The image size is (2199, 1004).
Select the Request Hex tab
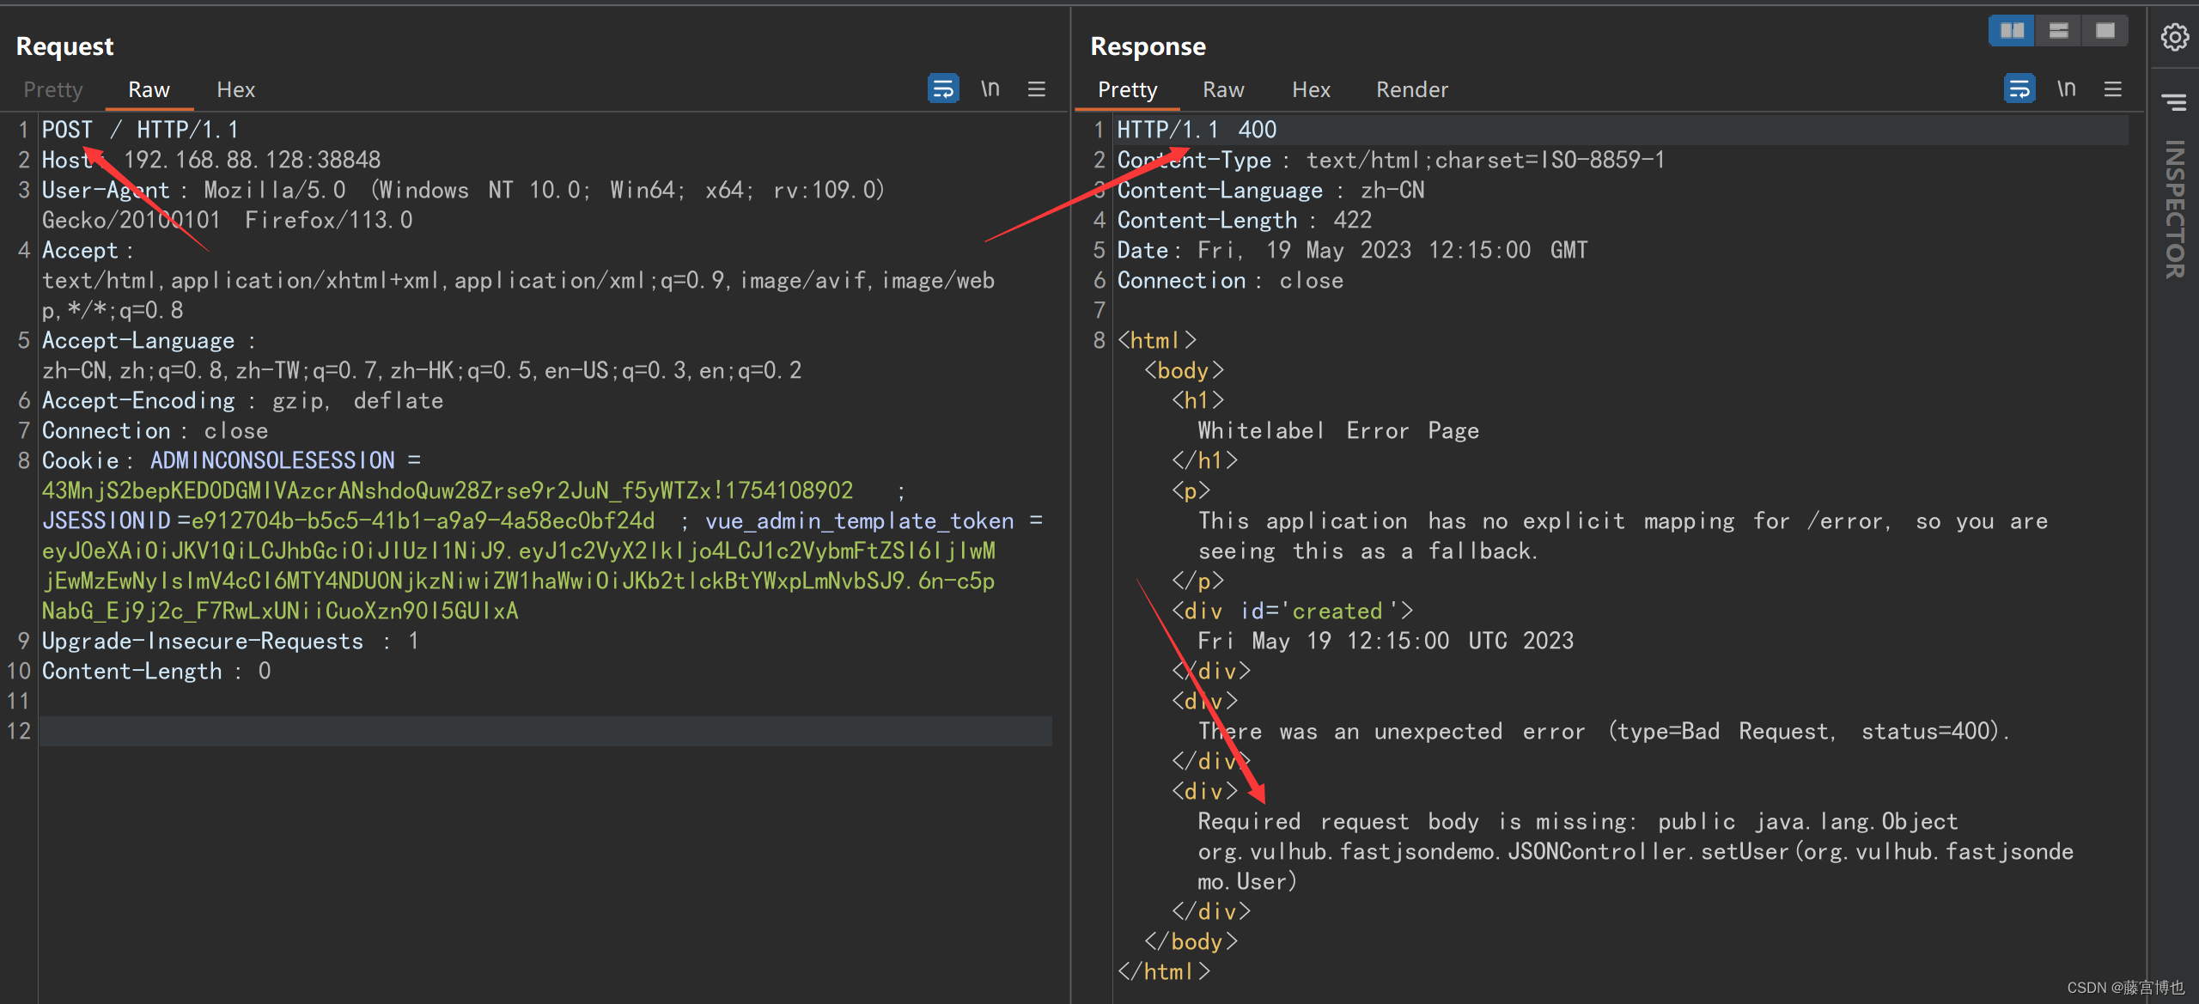(235, 89)
